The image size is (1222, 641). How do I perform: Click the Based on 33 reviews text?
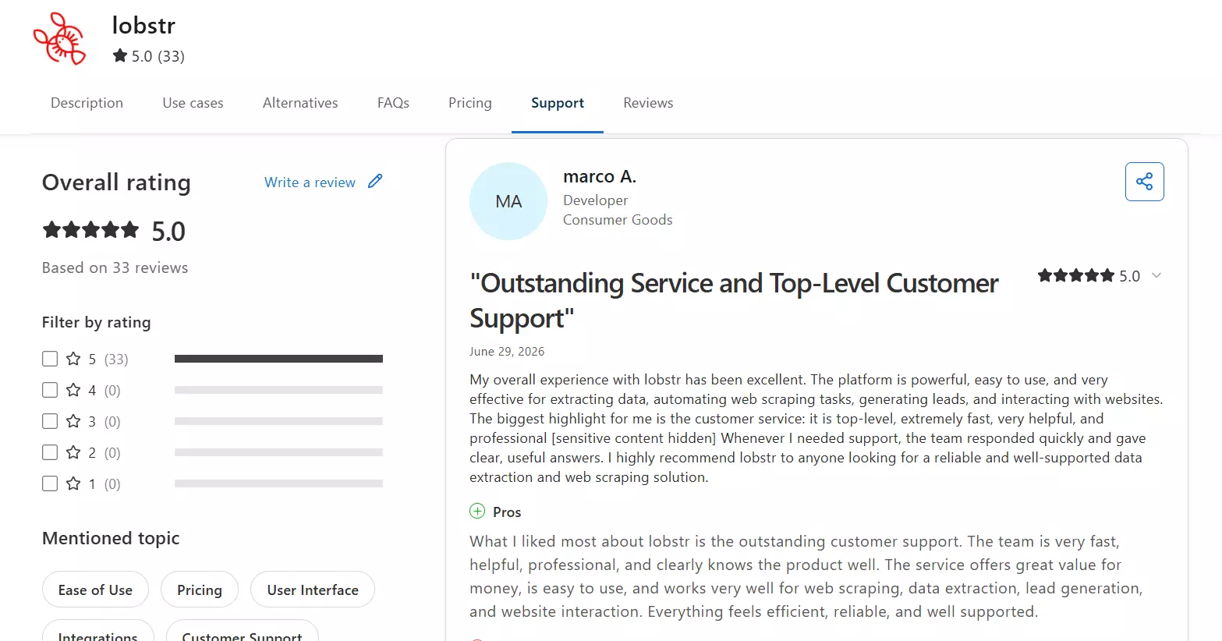(115, 267)
